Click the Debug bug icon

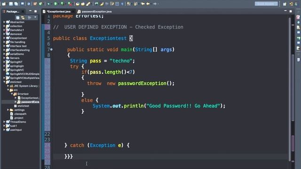click(x=48, y=4)
